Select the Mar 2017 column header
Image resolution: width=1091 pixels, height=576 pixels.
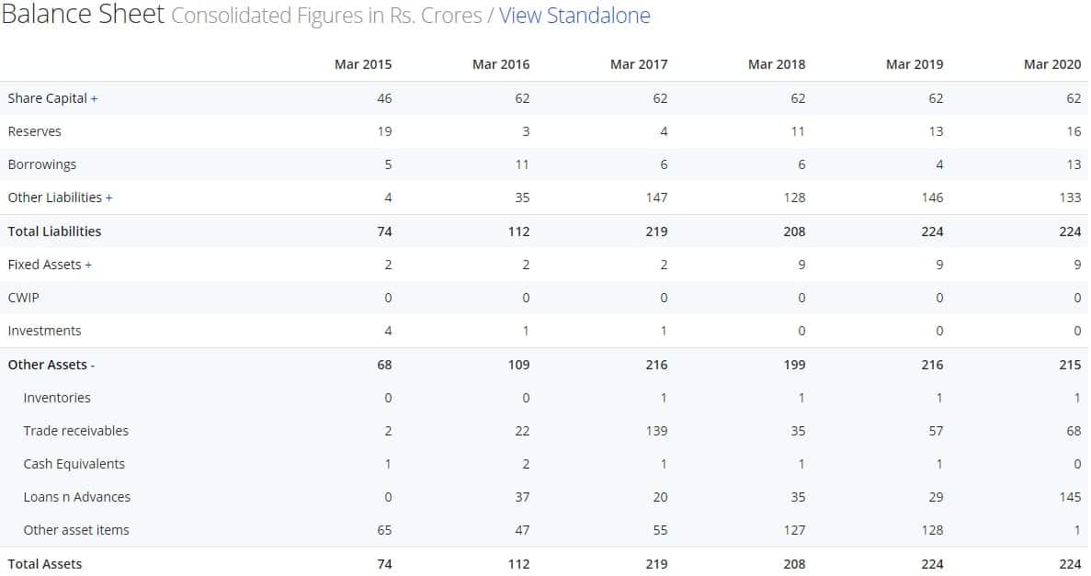click(x=639, y=64)
